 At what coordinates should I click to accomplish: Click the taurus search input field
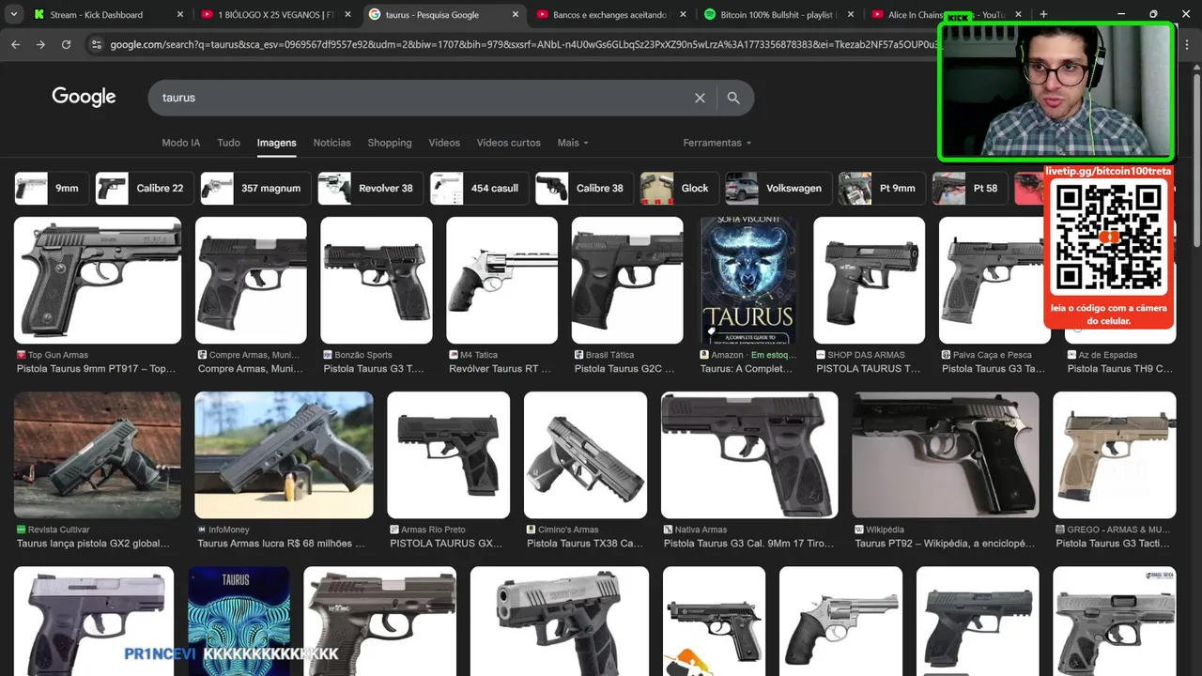[x=423, y=98]
